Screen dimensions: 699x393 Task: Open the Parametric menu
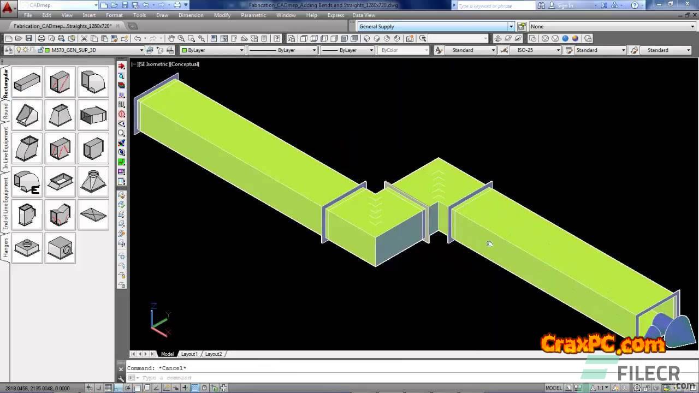(253, 15)
